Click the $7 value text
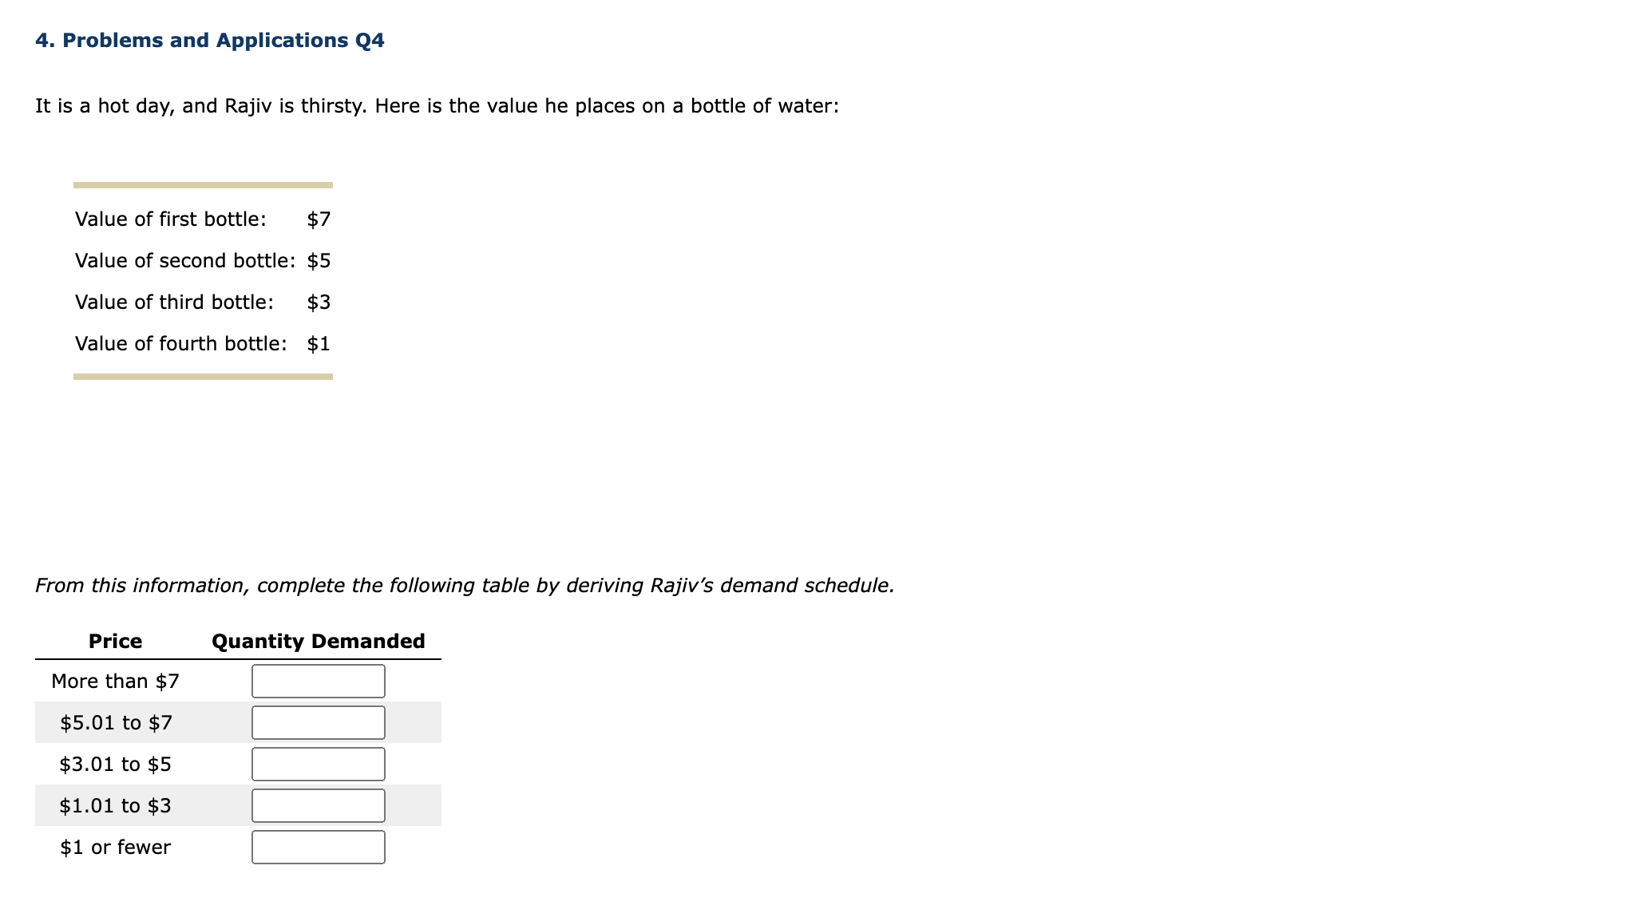 [319, 219]
